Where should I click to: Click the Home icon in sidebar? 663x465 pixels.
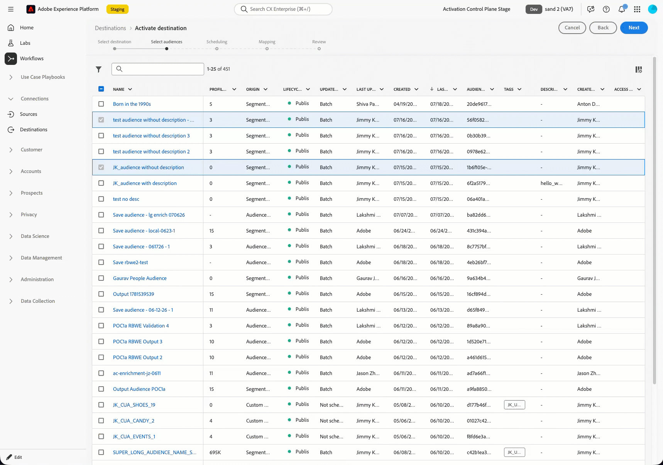click(x=11, y=28)
